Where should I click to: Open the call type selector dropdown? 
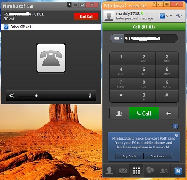point(118,38)
